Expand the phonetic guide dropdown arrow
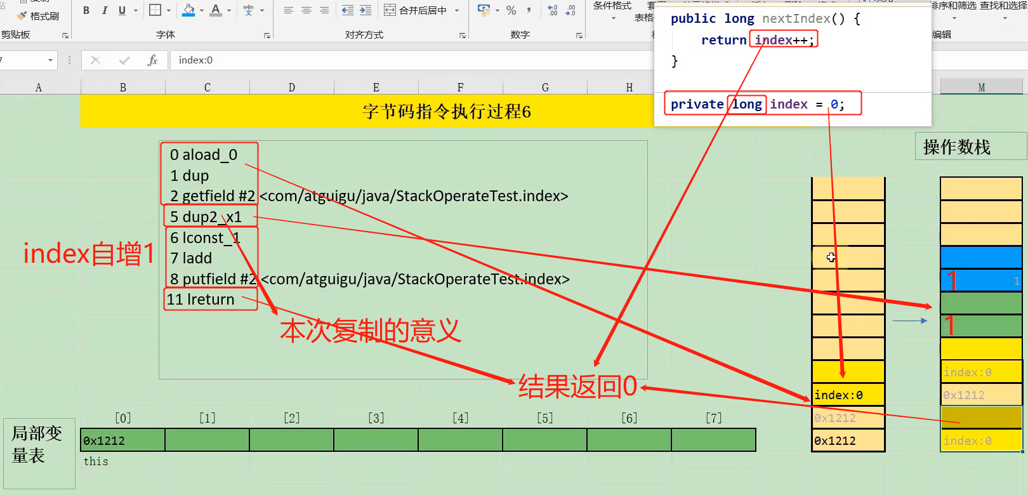Screen dimensions: 1028x495 262,10
